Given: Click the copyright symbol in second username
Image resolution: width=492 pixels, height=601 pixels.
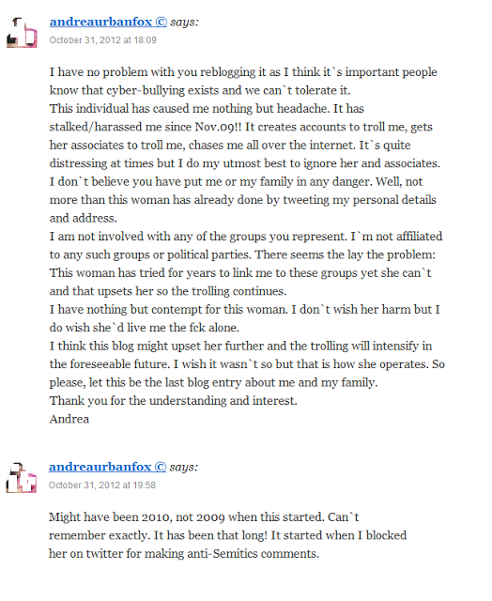Looking at the screenshot, I should (x=161, y=467).
